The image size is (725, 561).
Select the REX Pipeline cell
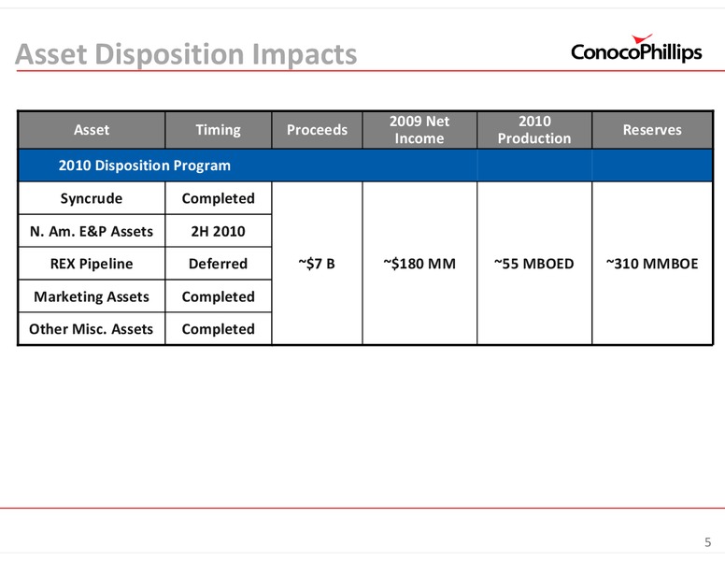tap(92, 264)
